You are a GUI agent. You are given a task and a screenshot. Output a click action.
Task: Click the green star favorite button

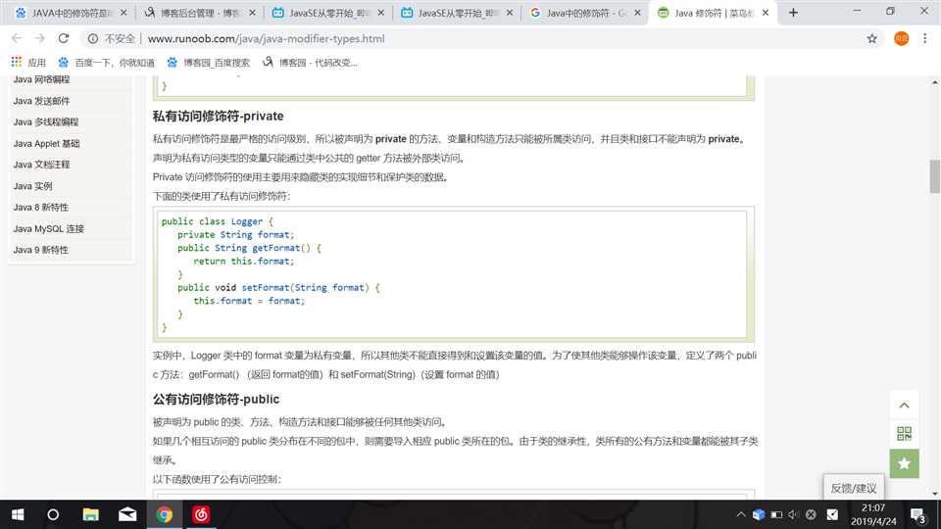pyautogui.click(x=904, y=463)
